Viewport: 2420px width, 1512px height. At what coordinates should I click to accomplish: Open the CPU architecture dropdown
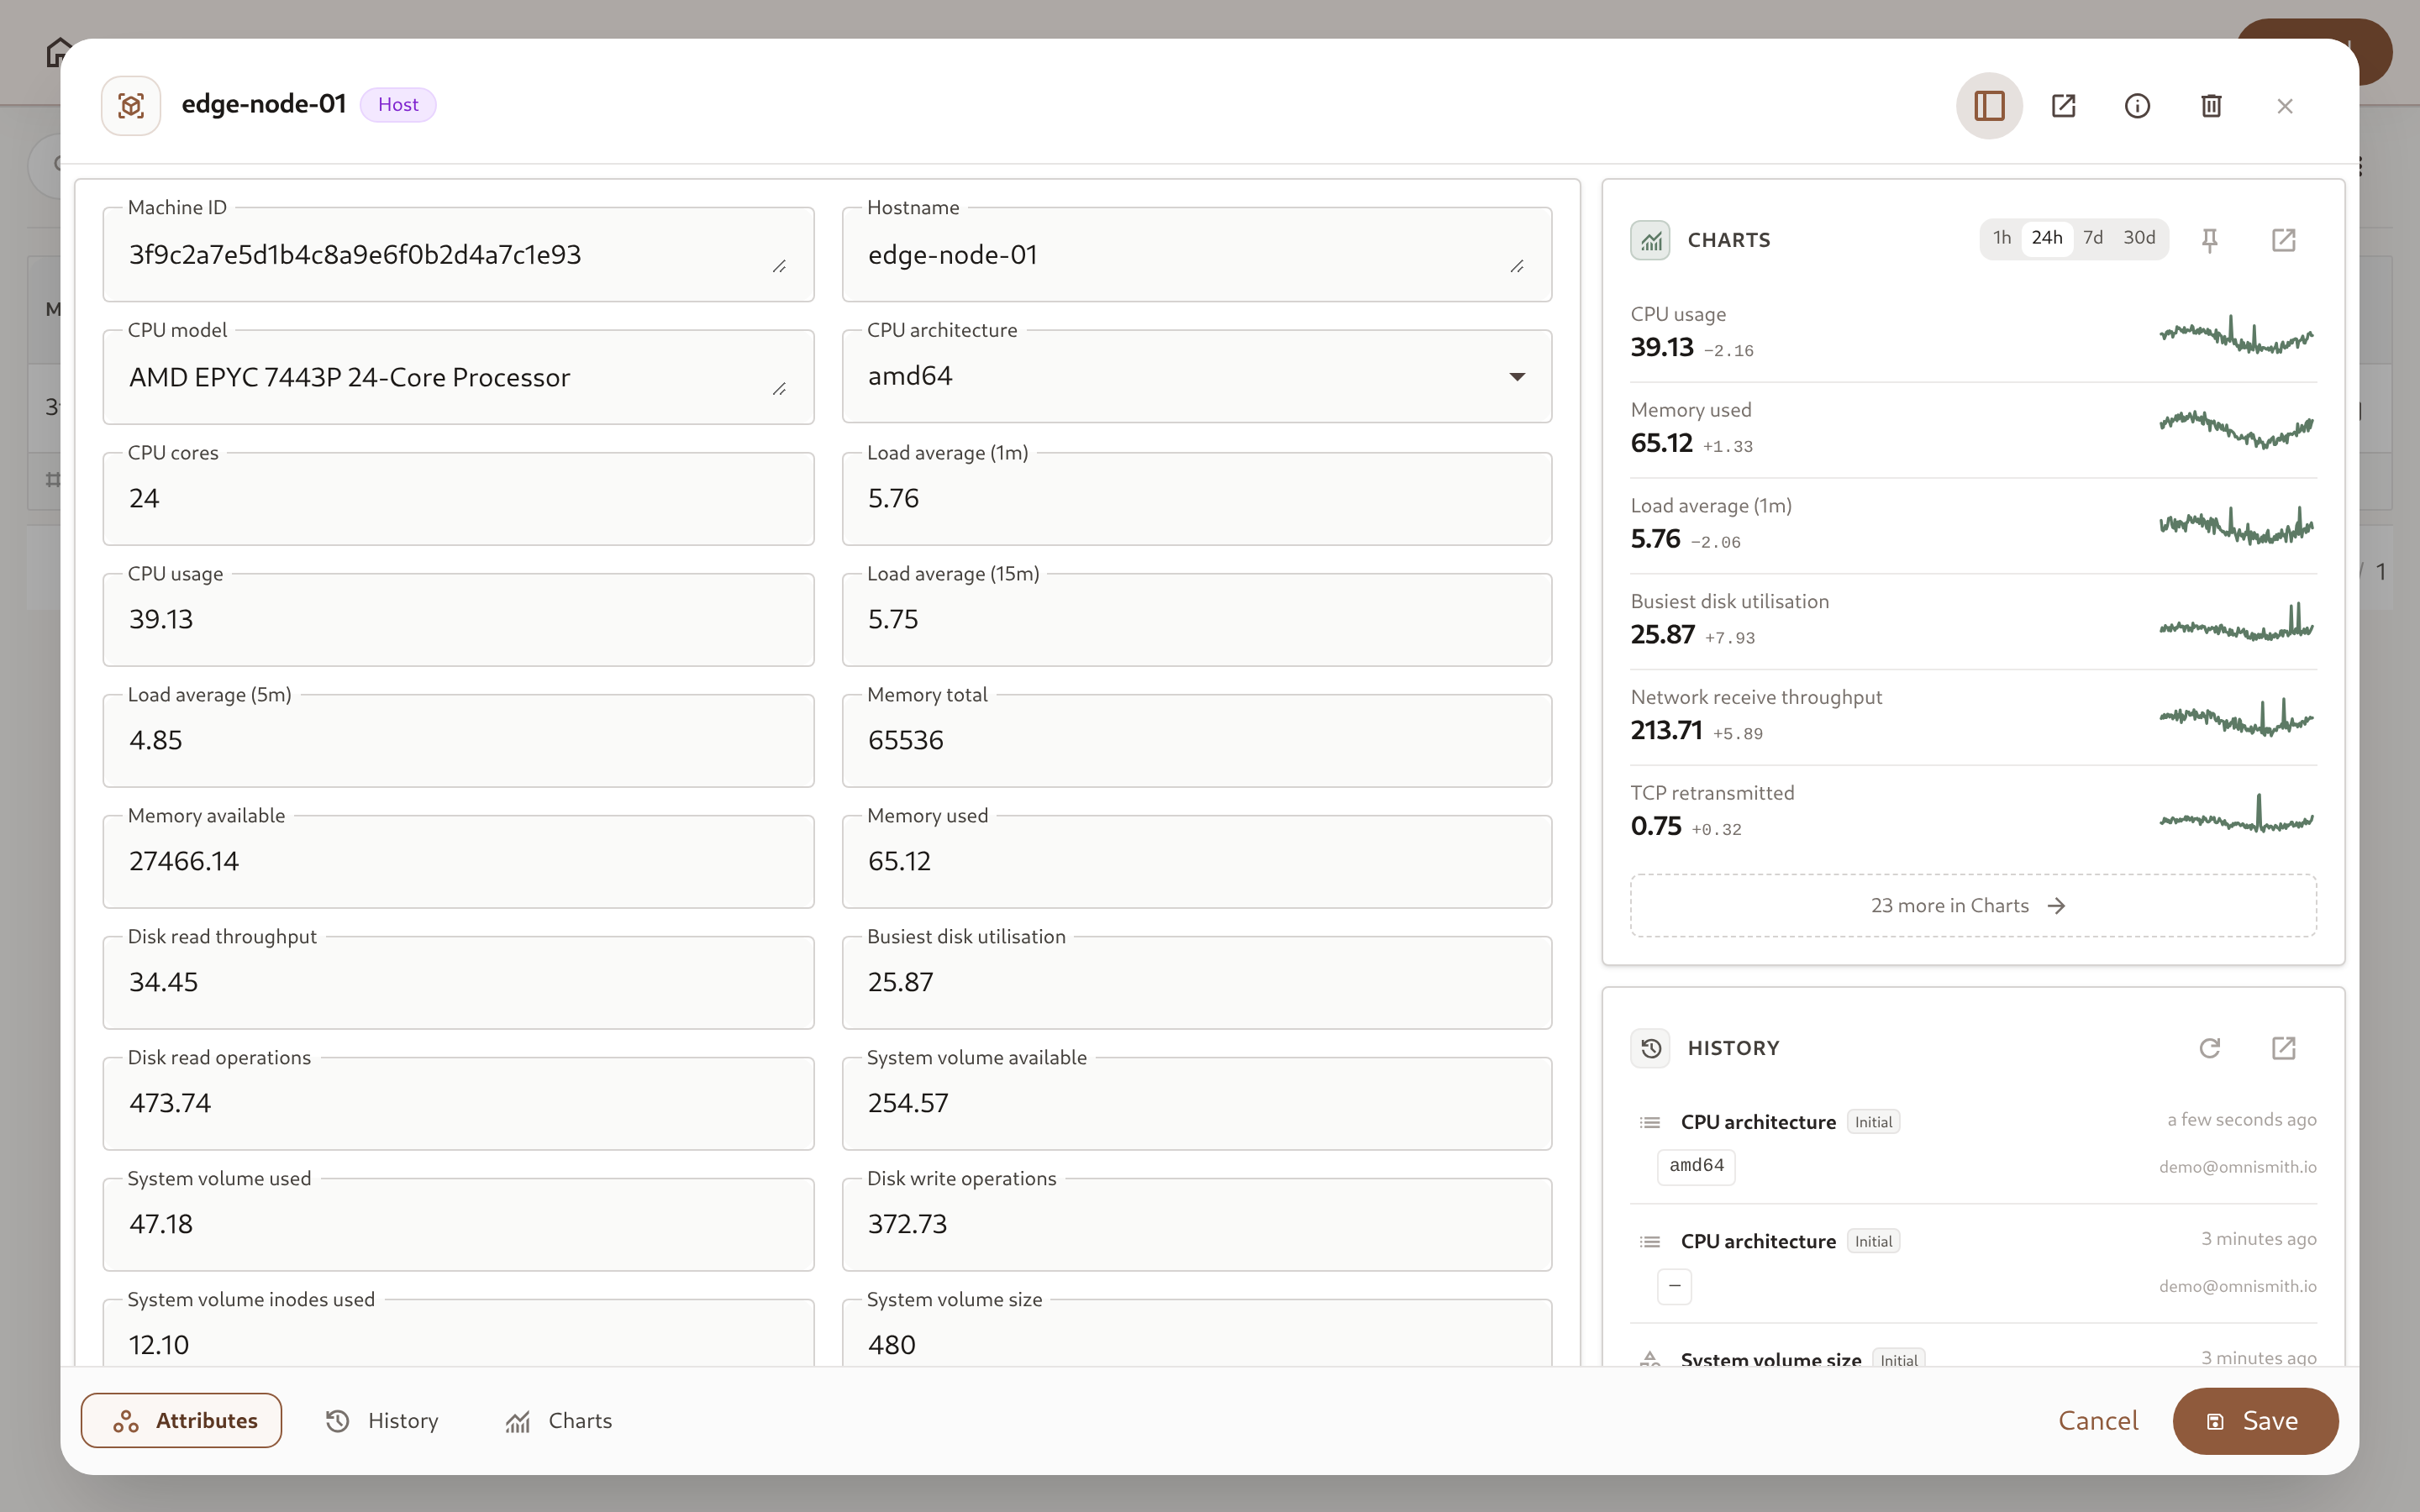1197,376
